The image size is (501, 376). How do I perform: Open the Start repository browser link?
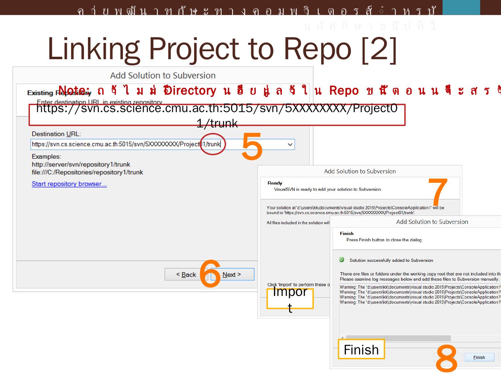[x=69, y=184]
